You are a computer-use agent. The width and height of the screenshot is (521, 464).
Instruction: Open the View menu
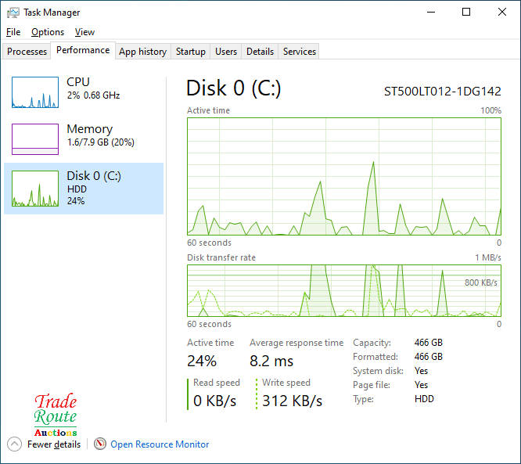point(84,32)
